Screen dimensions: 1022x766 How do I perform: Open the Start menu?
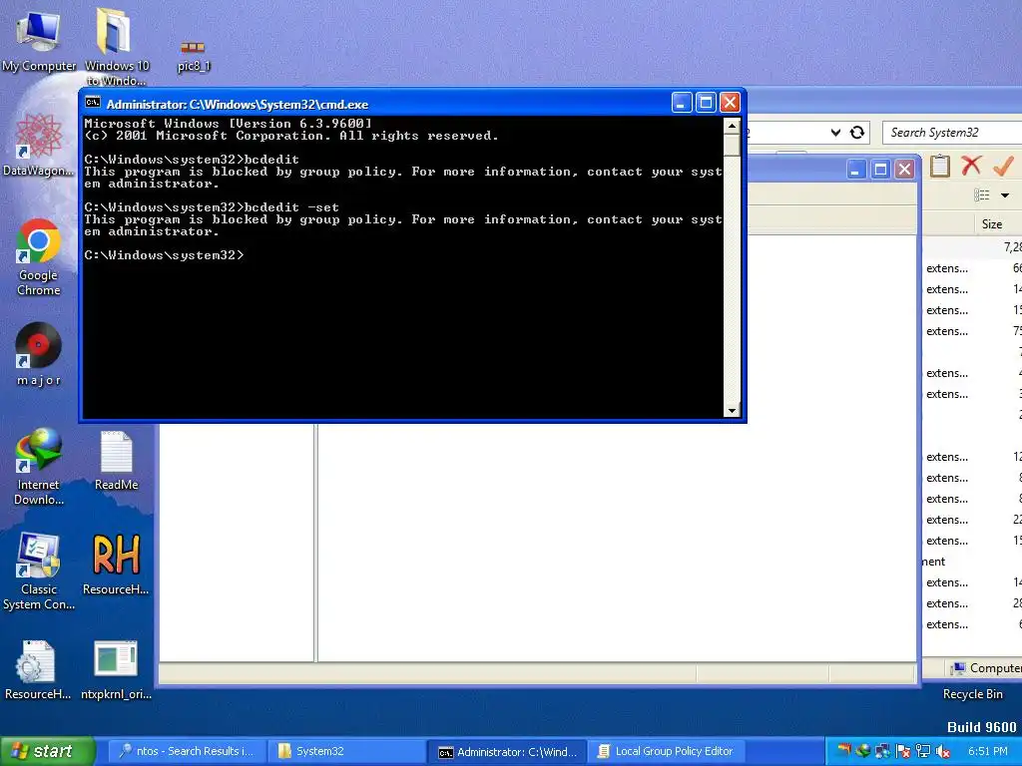coord(47,751)
